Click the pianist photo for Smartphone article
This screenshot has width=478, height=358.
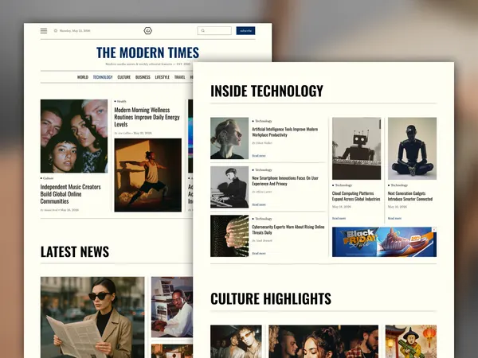[229, 187]
